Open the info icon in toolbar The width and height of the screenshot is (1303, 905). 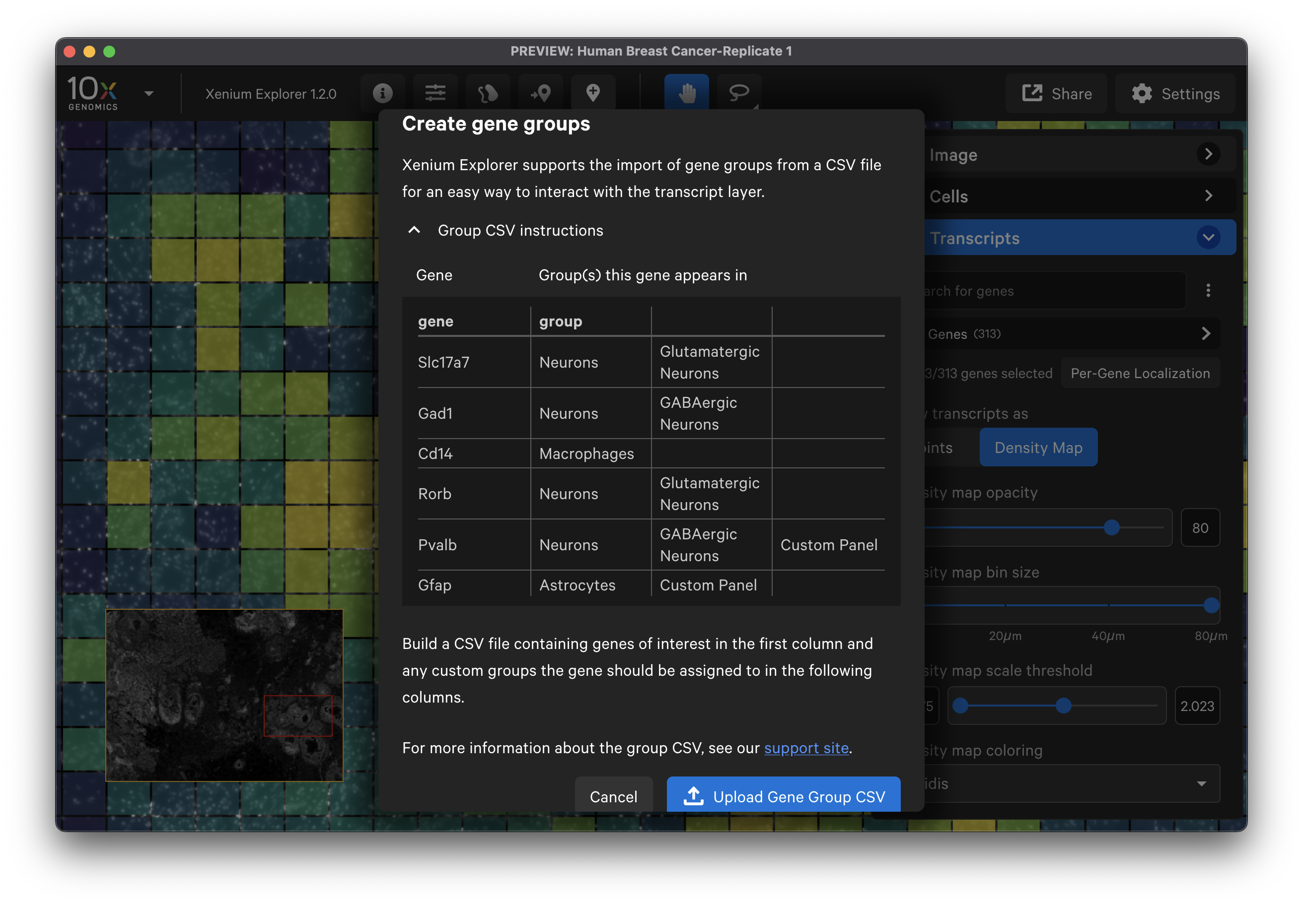point(382,93)
